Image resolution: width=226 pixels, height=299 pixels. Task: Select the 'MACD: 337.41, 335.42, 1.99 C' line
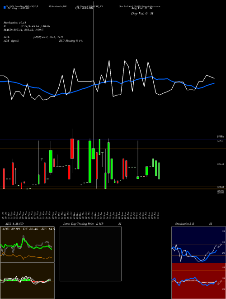pos(24,30)
